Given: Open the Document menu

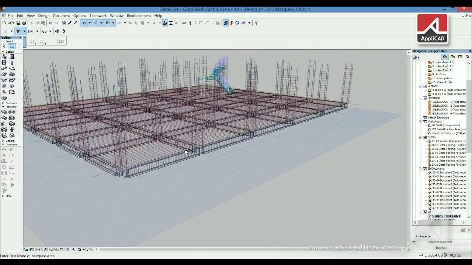Looking at the screenshot, I should tap(61, 15).
